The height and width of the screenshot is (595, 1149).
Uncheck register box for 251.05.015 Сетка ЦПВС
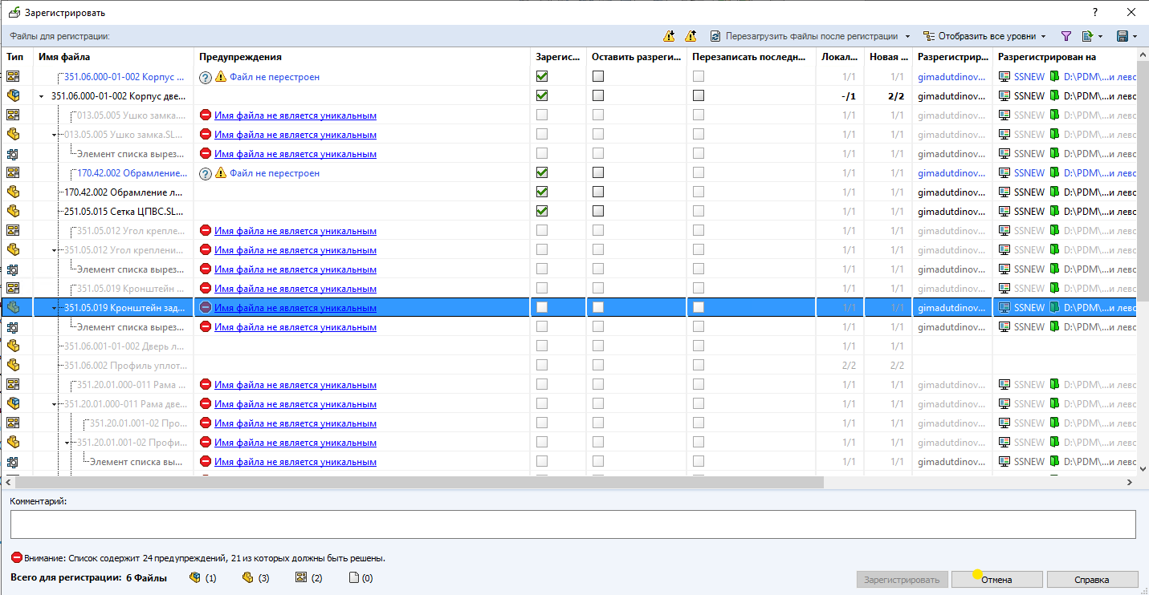tap(542, 212)
